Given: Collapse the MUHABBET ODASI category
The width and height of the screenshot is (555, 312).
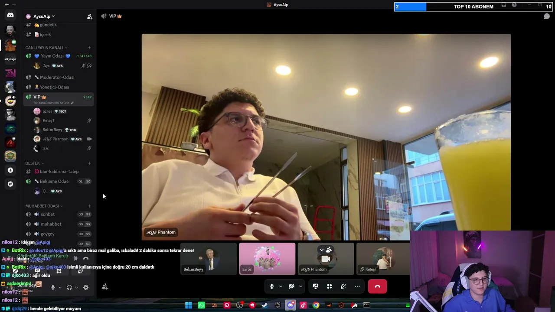Looking at the screenshot, I should coord(44,206).
